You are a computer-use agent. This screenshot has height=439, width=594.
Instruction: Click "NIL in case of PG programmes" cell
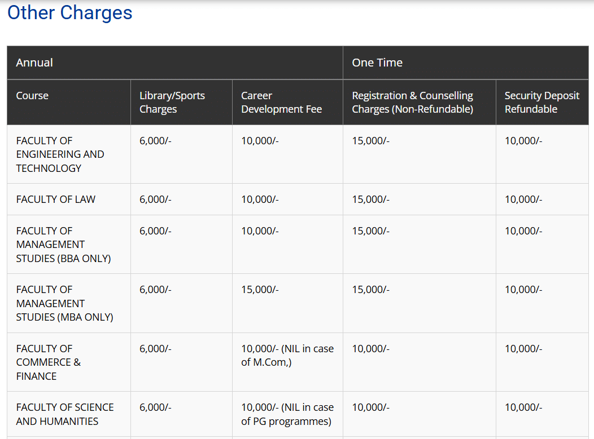pos(287,414)
